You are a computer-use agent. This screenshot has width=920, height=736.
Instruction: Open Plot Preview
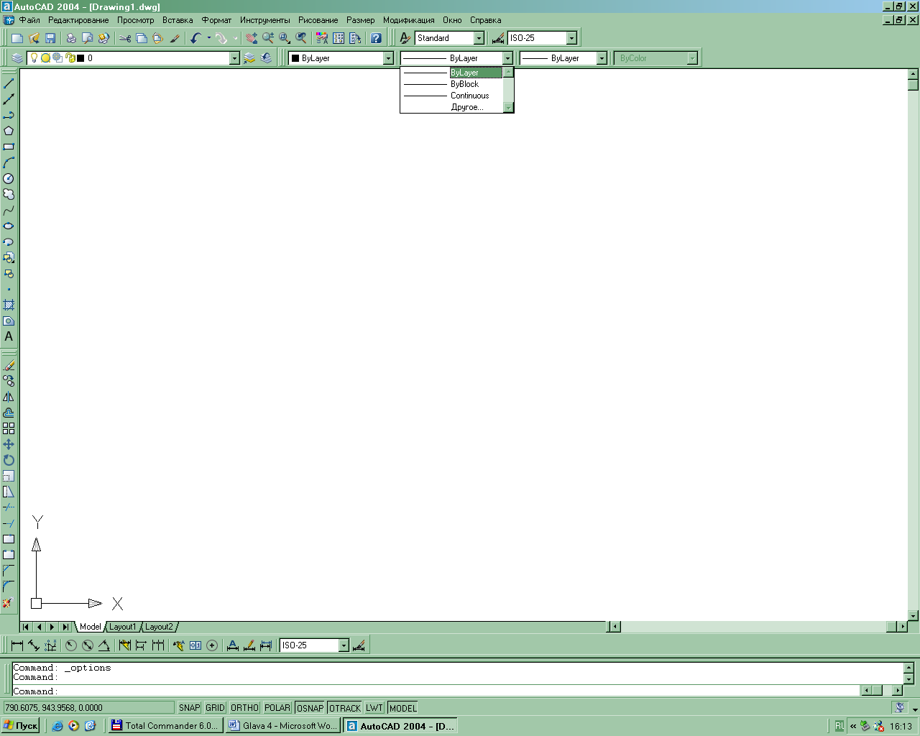tap(87, 38)
